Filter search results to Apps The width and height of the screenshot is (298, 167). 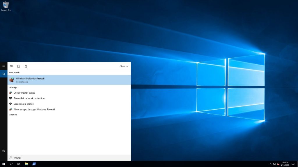coord(11,66)
